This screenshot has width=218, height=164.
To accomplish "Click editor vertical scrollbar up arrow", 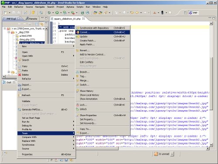I will pos(211,23).
